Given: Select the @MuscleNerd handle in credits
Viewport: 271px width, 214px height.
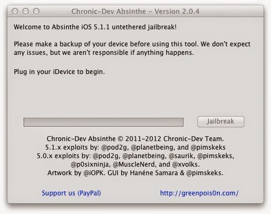Looking at the screenshot, I should pyautogui.click(x=134, y=164).
